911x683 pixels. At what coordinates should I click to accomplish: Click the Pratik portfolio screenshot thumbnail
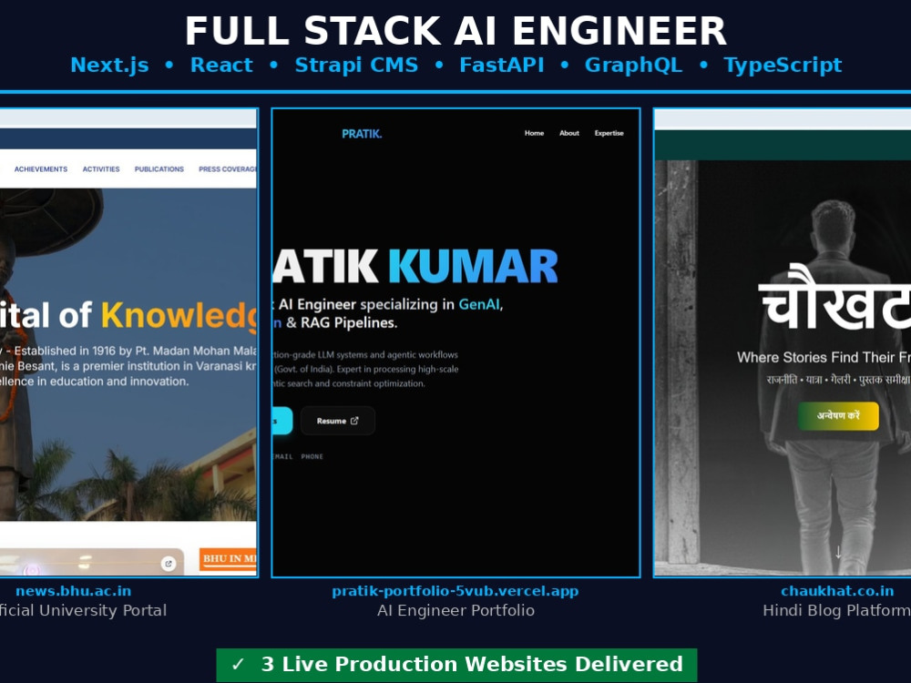[x=456, y=342]
